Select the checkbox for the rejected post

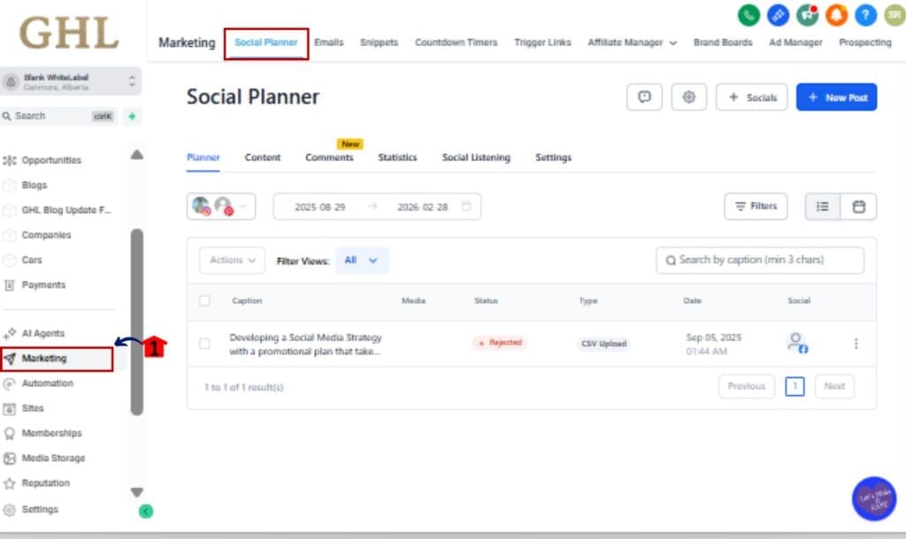click(204, 343)
